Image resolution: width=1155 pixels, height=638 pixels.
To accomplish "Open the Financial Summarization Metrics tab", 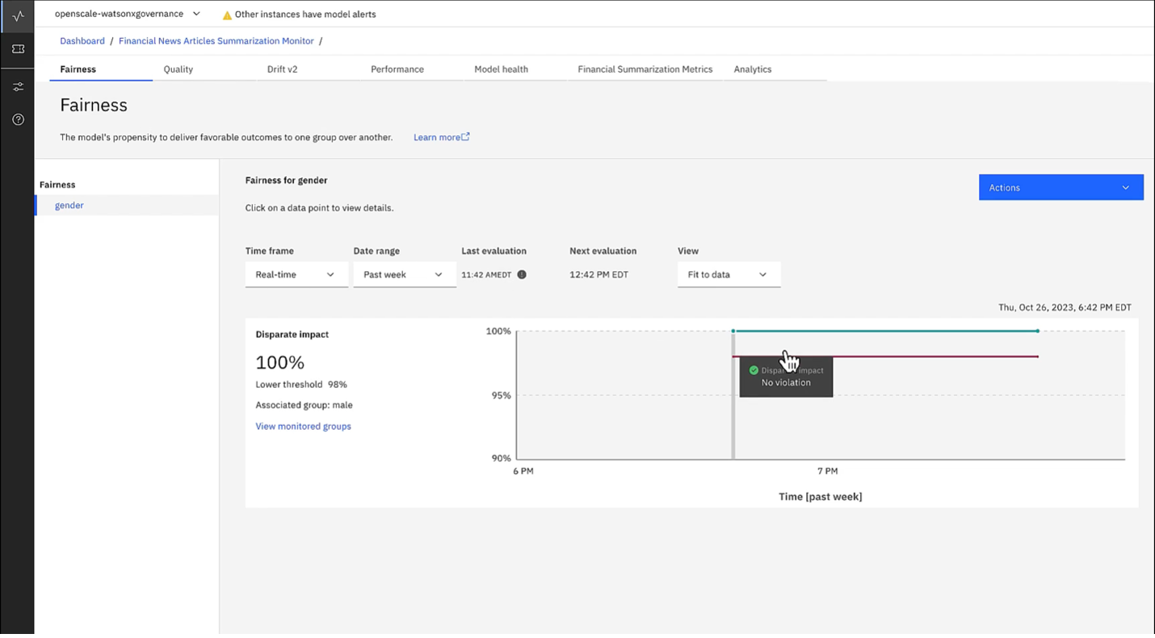I will [x=645, y=69].
